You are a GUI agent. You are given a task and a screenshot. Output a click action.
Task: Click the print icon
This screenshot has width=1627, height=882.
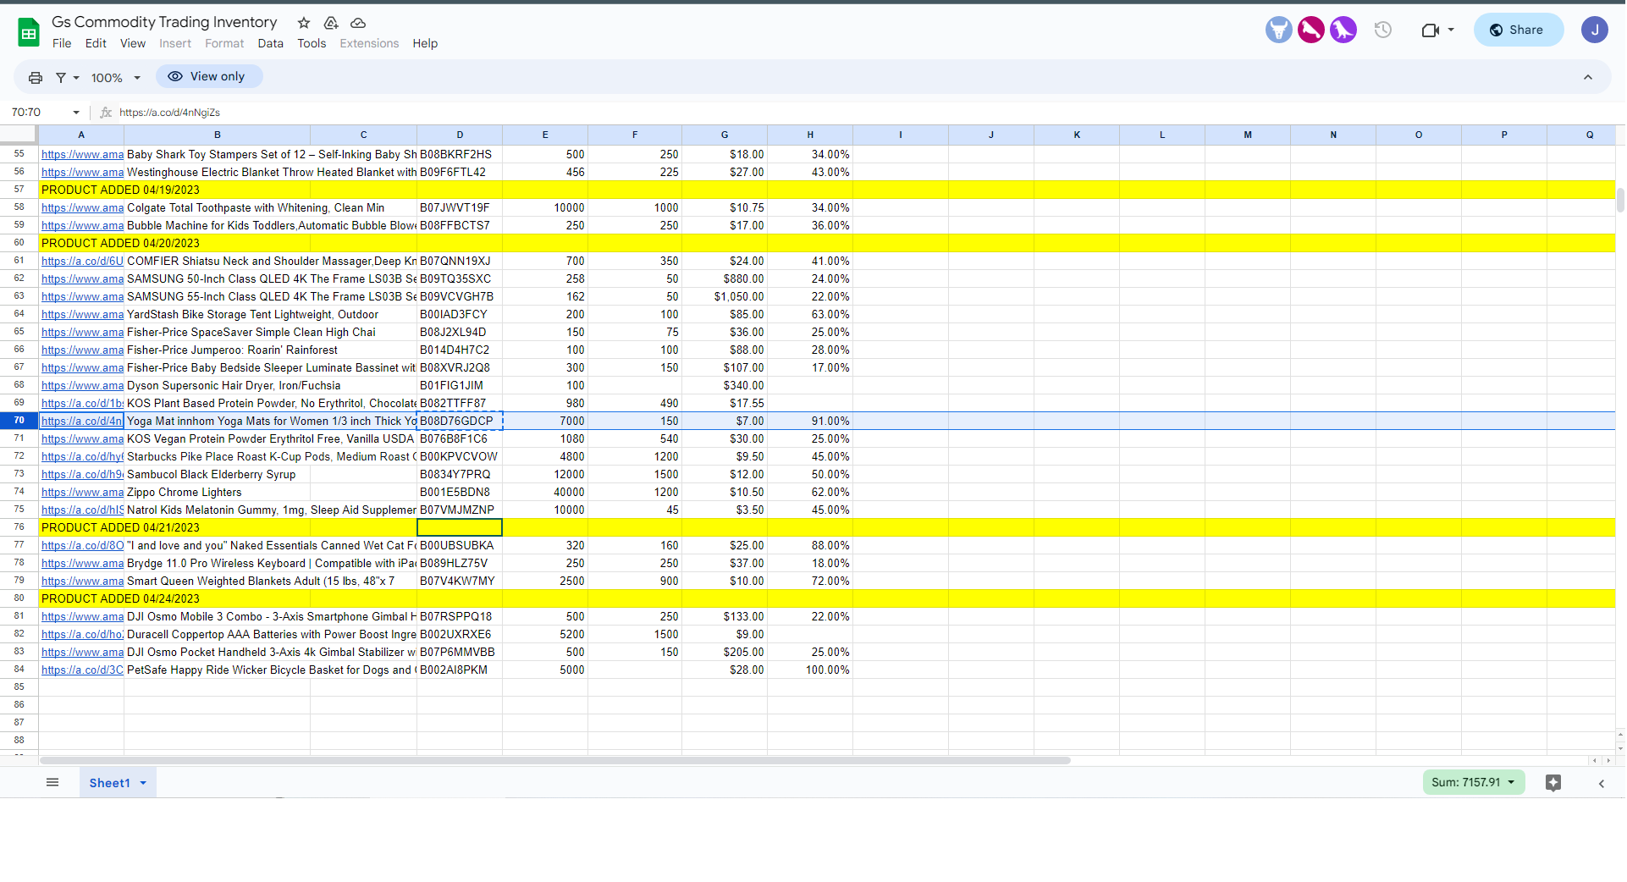click(x=36, y=77)
